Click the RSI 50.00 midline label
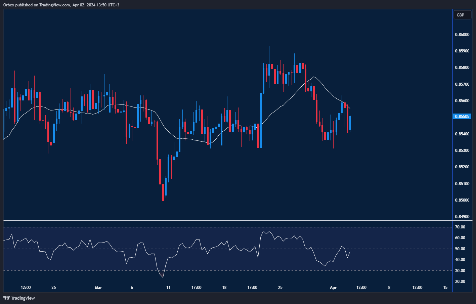Viewport: 476px width, 304px height. coord(460,249)
